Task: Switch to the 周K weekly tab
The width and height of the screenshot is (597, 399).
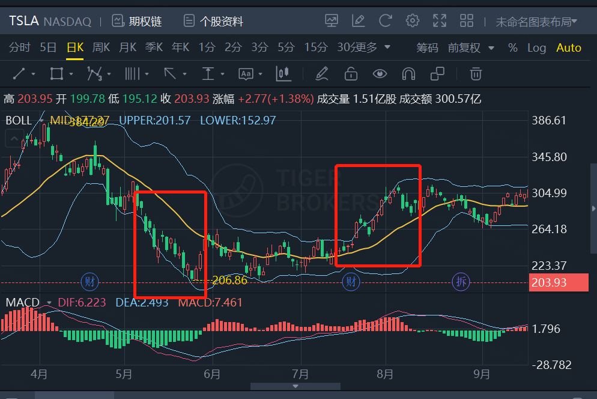Action: (101, 47)
